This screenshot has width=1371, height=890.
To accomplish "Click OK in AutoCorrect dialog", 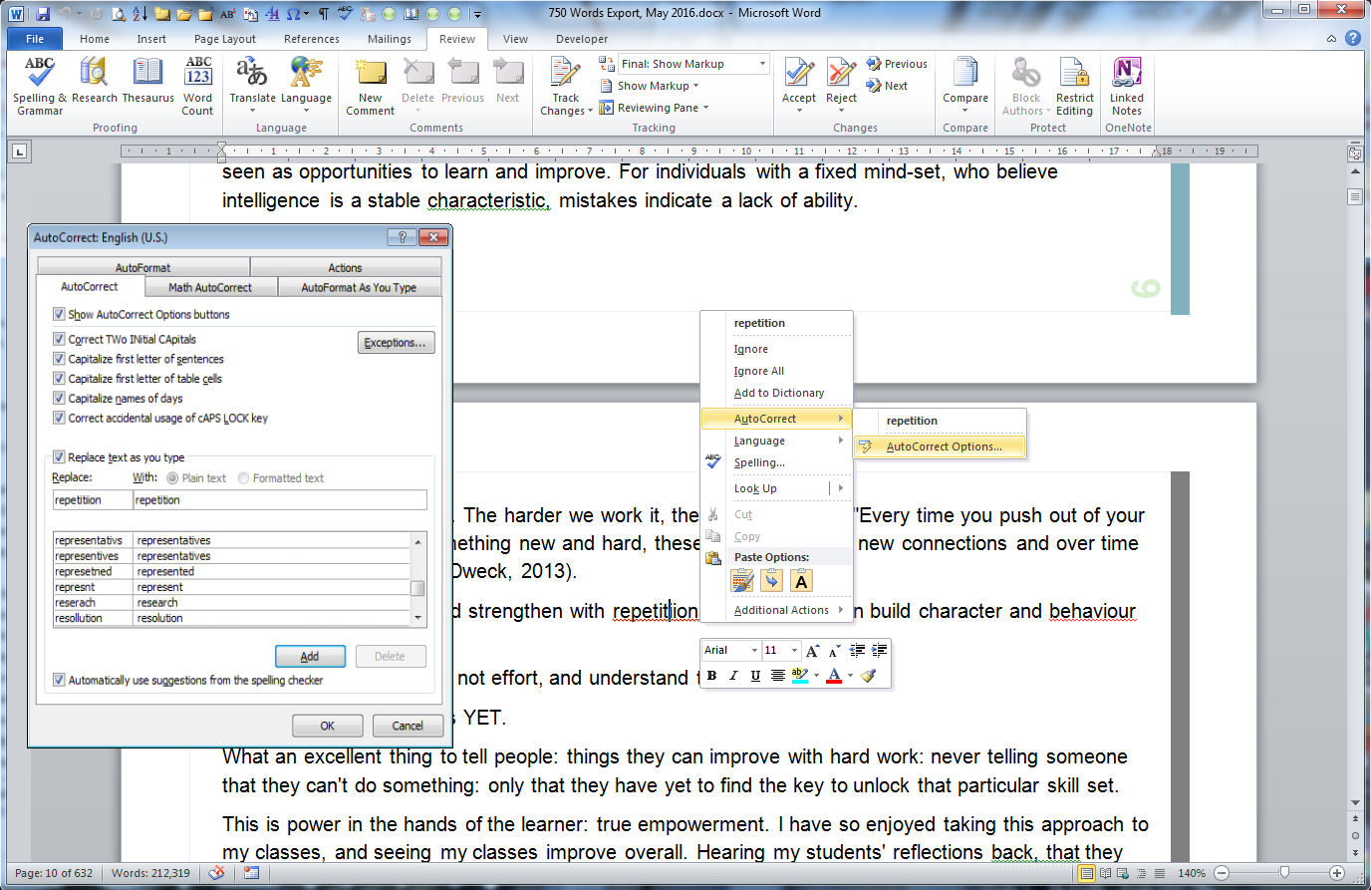I will pos(327,726).
